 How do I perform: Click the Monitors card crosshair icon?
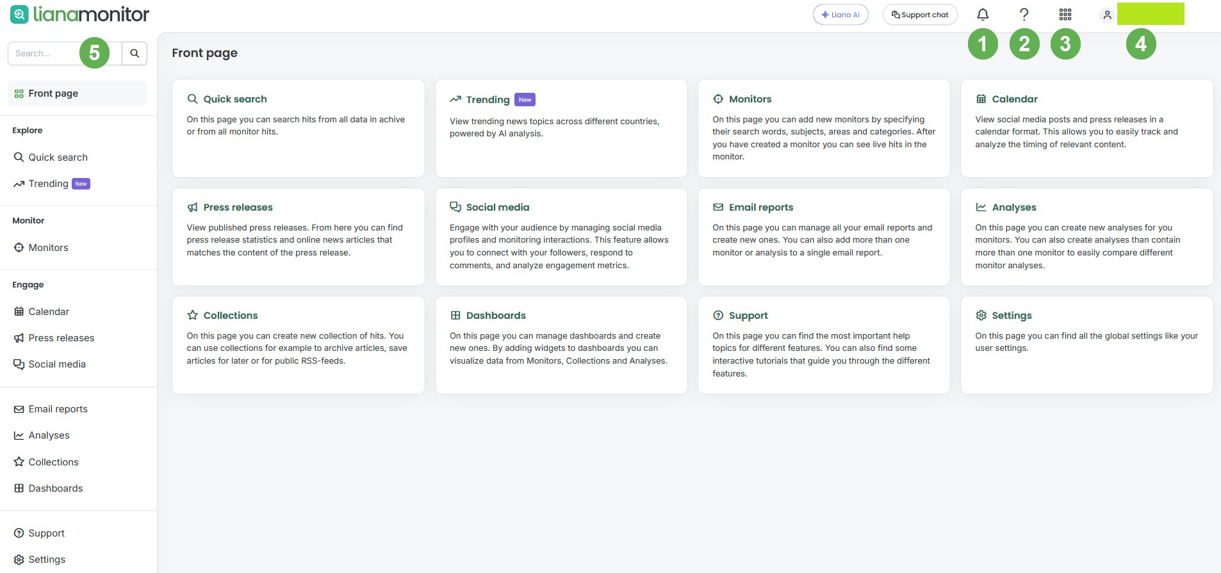point(718,99)
